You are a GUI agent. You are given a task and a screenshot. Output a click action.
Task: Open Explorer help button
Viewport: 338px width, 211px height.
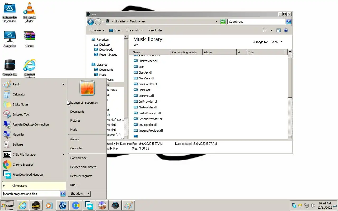pos(286,30)
